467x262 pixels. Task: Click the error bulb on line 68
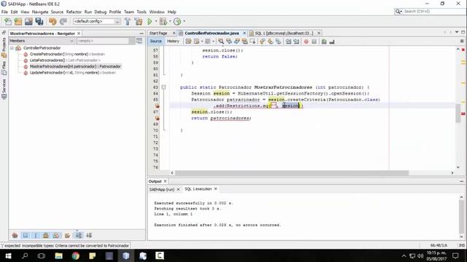[157, 118]
